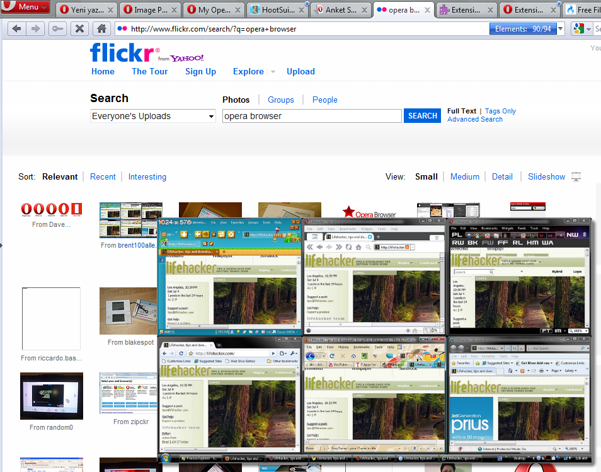Image resolution: width=601 pixels, height=472 pixels.
Task: Open the monitor photo thumbnail from random0
Action: click(52, 396)
